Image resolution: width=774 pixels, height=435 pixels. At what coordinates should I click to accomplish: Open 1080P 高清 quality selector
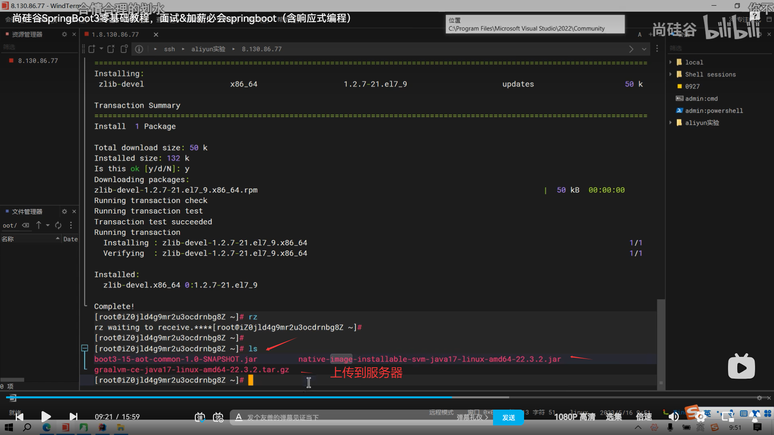click(x=574, y=416)
